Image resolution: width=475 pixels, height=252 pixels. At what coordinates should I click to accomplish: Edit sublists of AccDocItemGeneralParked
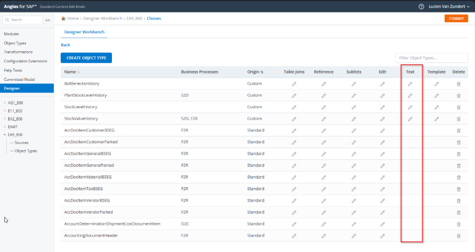click(354, 166)
